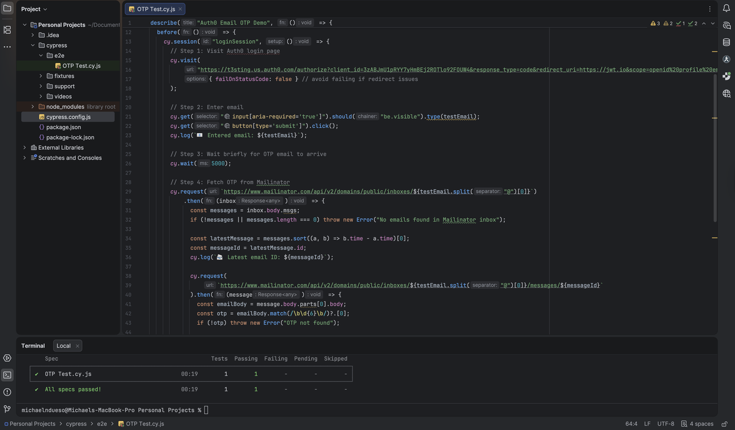This screenshot has height=430, width=735.
Task: Click the 2 typos green indicator
Action: [x=693, y=24]
